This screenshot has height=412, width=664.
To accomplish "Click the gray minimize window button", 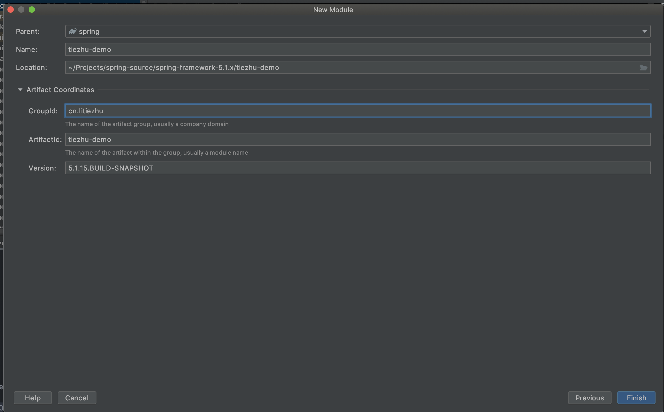I will [21, 10].
